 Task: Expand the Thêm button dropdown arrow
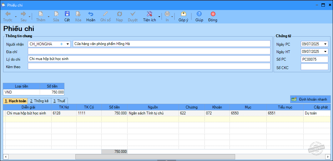tap(48, 17)
